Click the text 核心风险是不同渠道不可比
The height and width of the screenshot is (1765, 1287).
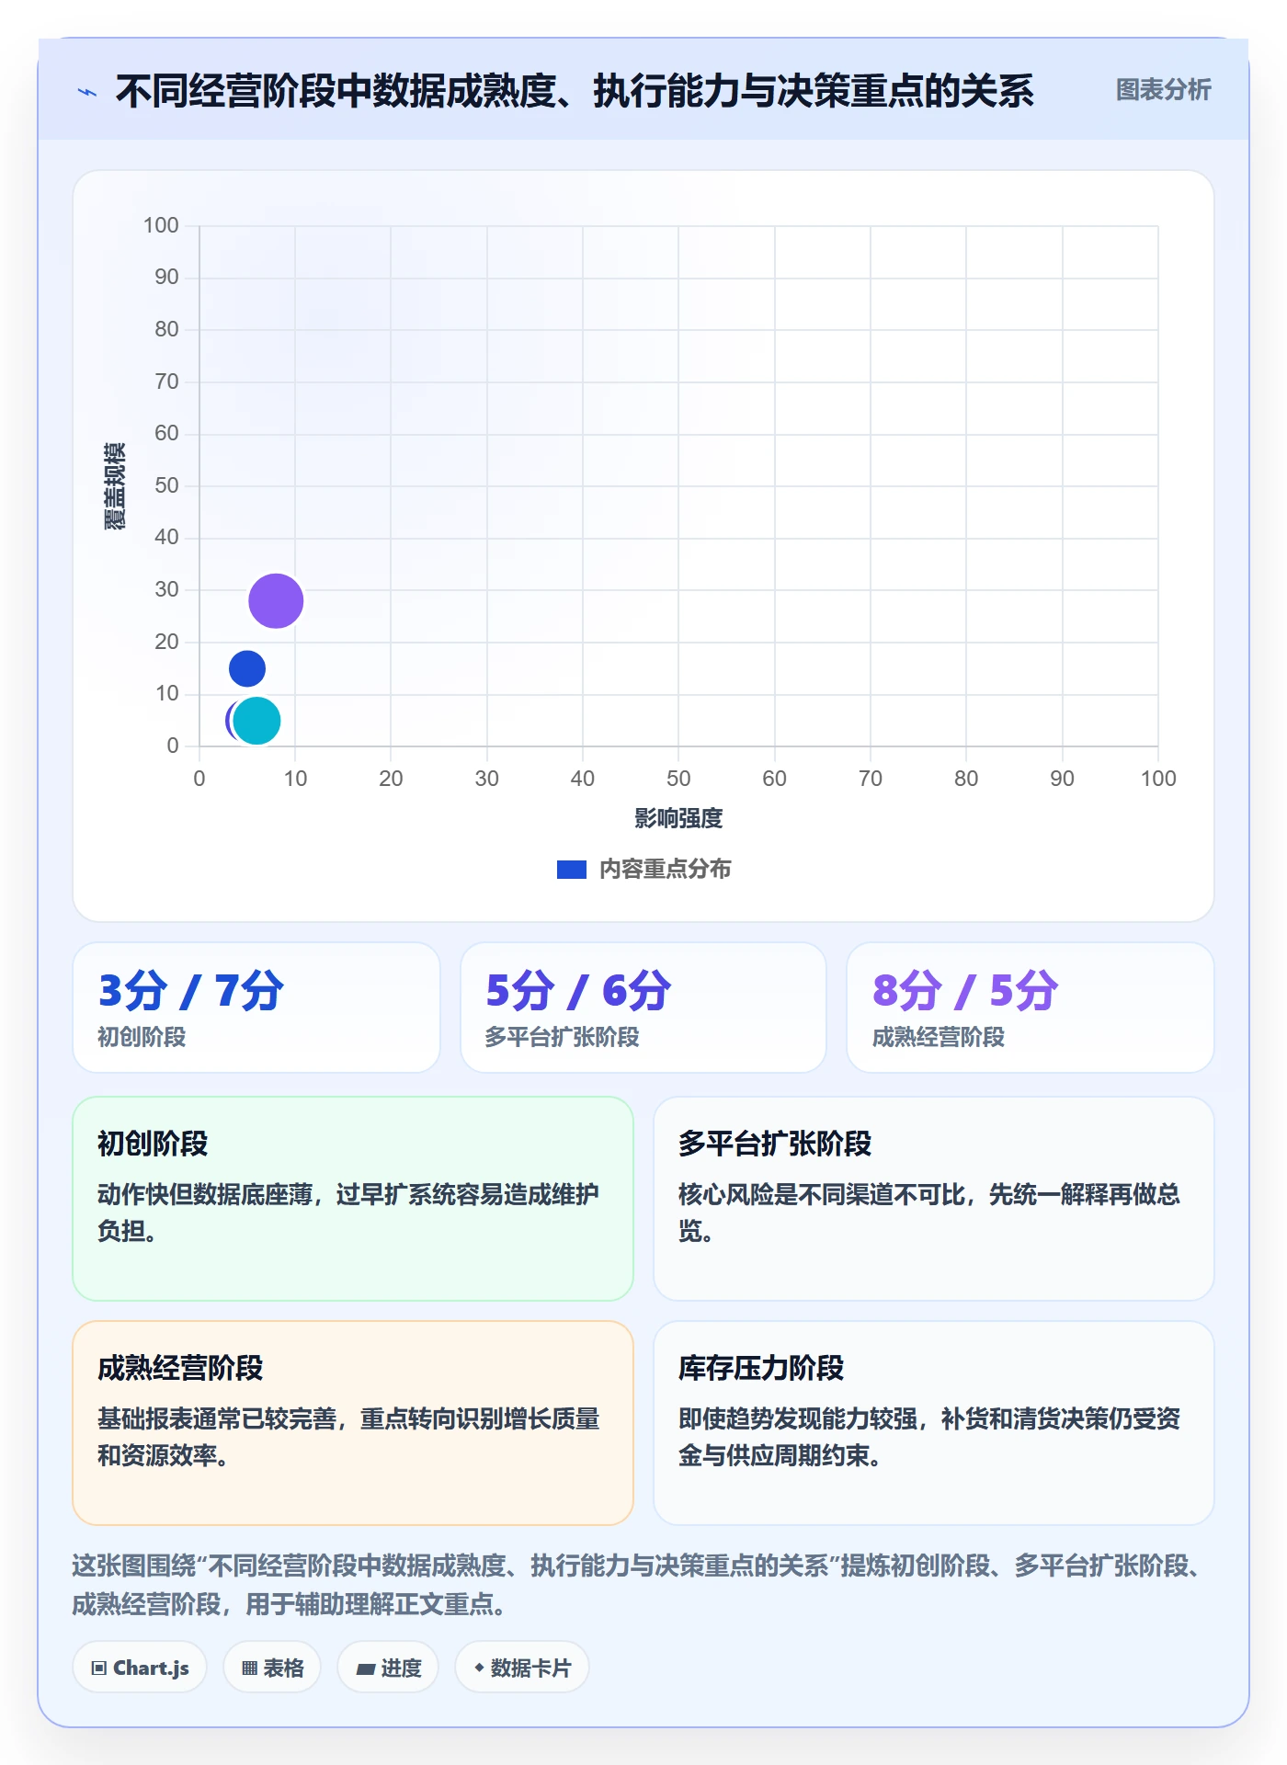coord(821,1194)
